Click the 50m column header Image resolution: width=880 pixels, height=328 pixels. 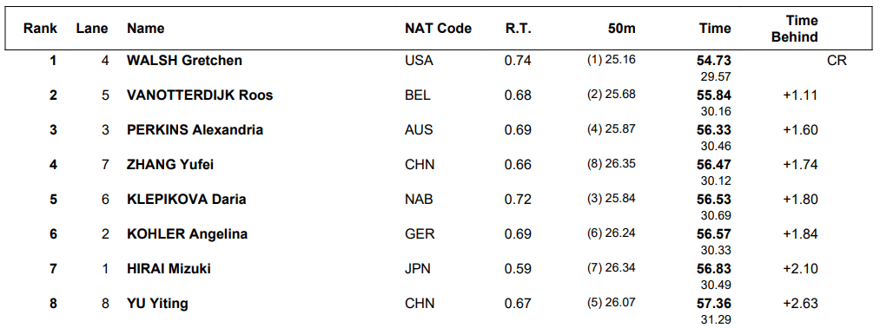(x=622, y=29)
